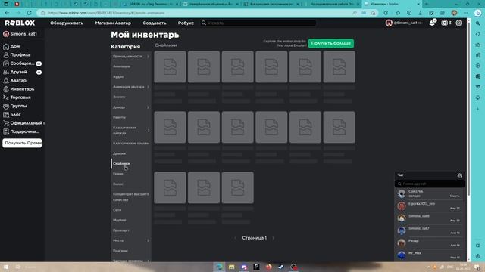
Task: Open chat with Mr_Max
Action: pyautogui.click(x=430, y=255)
